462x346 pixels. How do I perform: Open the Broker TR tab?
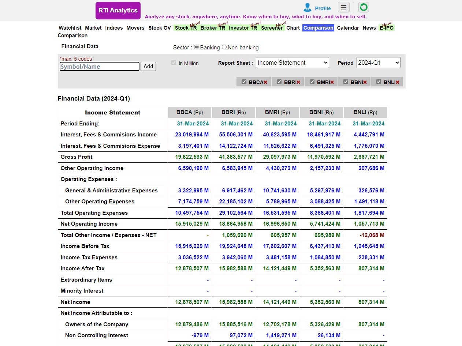point(213,28)
